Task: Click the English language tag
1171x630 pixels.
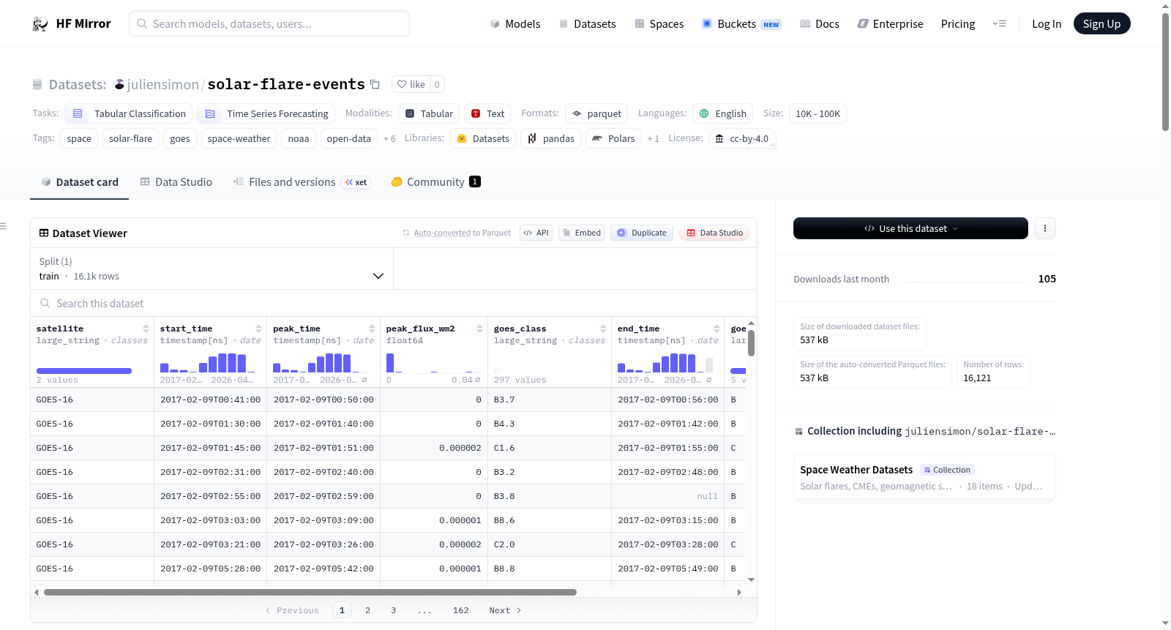Action: (723, 113)
